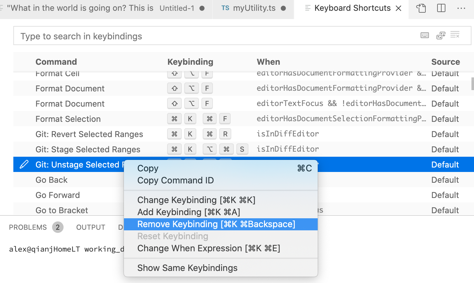Switch to the OUTPUT panel tab
This screenshot has height=283, width=474.
pos(91,227)
